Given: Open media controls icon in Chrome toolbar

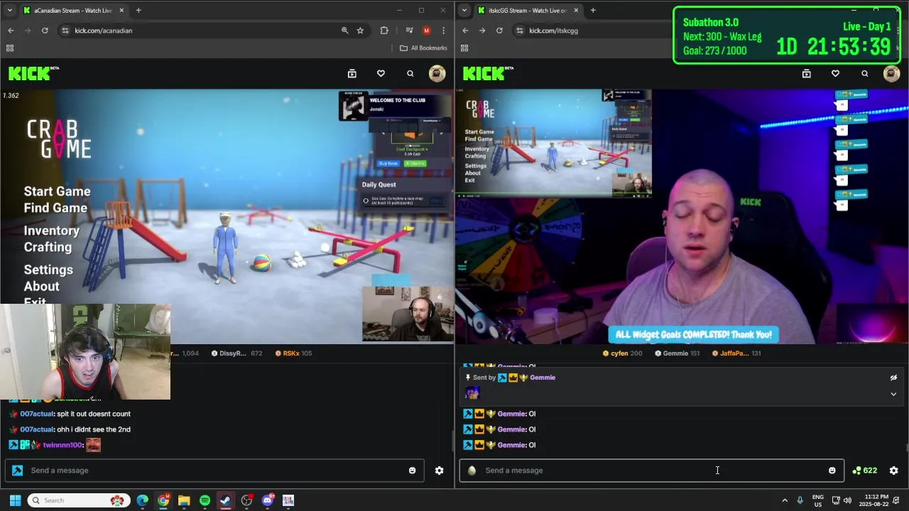Looking at the screenshot, I should [409, 31].
